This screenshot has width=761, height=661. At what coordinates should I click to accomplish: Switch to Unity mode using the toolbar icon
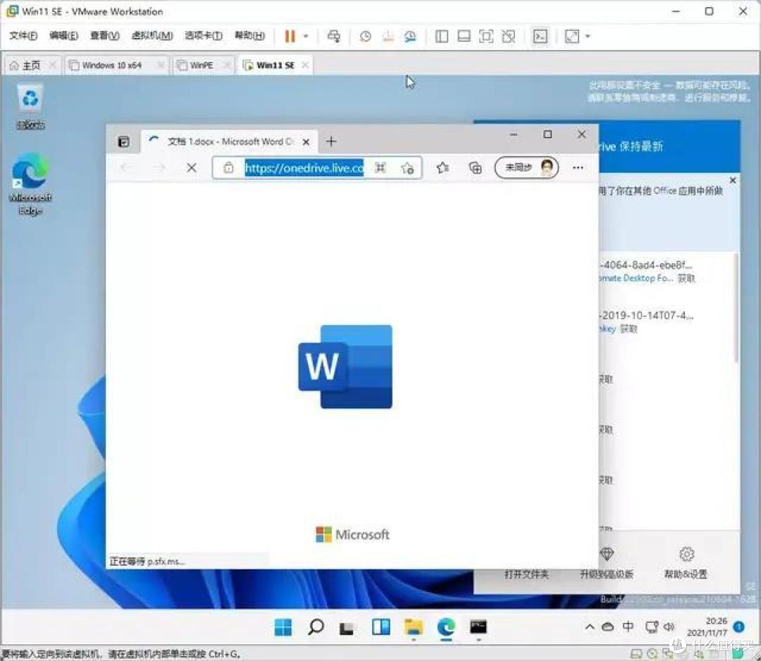point(508,37)
